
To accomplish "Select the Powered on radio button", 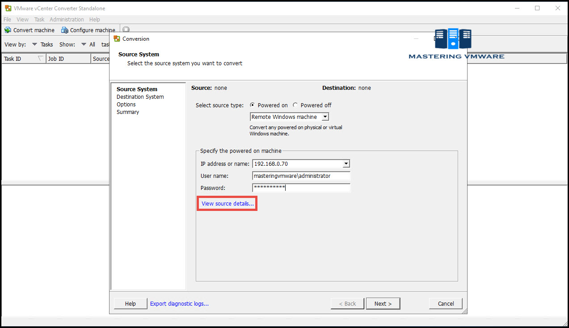I will (x=253, y=105).
